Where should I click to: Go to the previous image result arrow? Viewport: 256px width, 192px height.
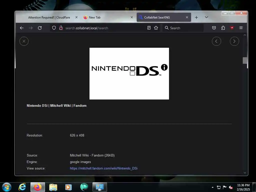point(216,41)
